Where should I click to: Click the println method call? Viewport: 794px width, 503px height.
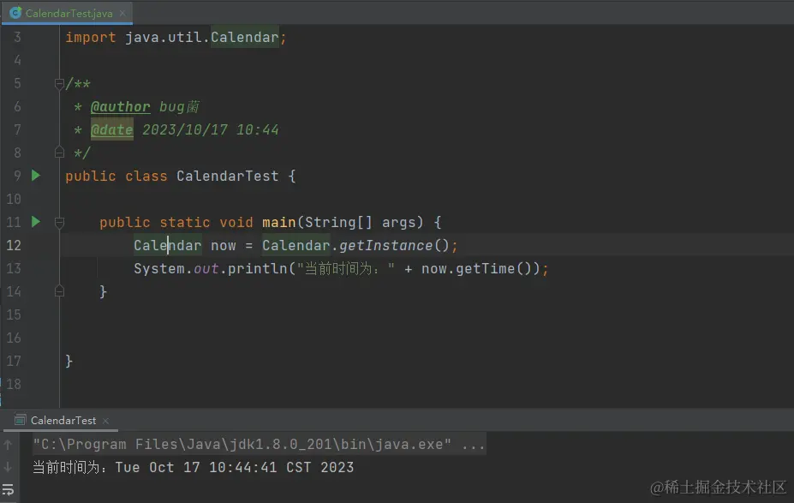[x=257, y=268]
